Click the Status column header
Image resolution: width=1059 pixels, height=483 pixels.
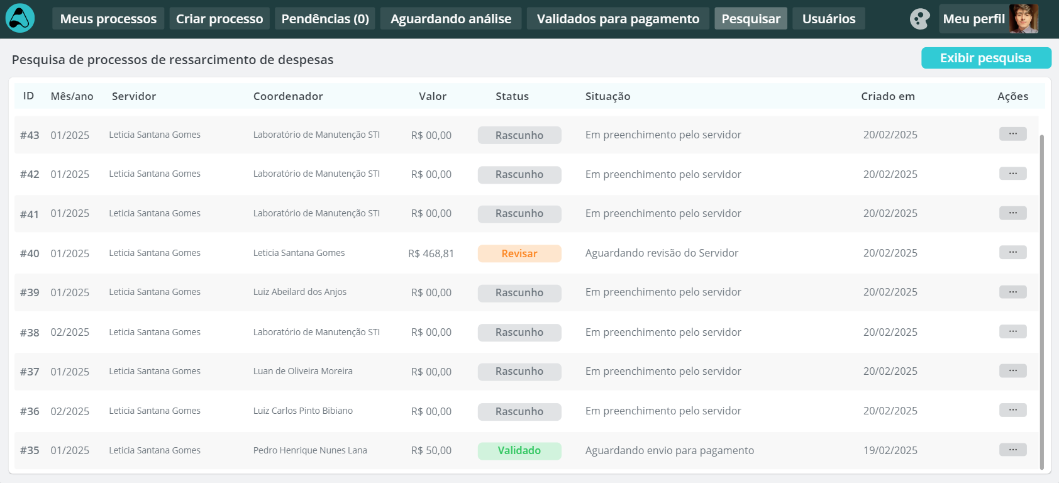512,96
